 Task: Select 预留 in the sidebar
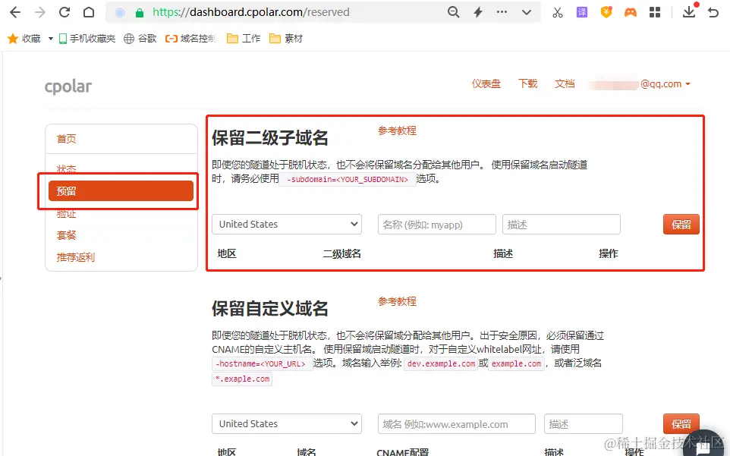[x=121, y=190]
